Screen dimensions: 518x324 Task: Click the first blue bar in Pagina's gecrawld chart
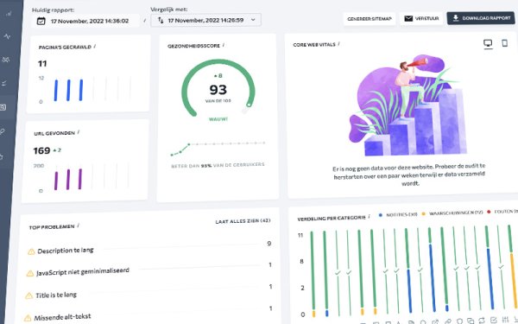56,90
